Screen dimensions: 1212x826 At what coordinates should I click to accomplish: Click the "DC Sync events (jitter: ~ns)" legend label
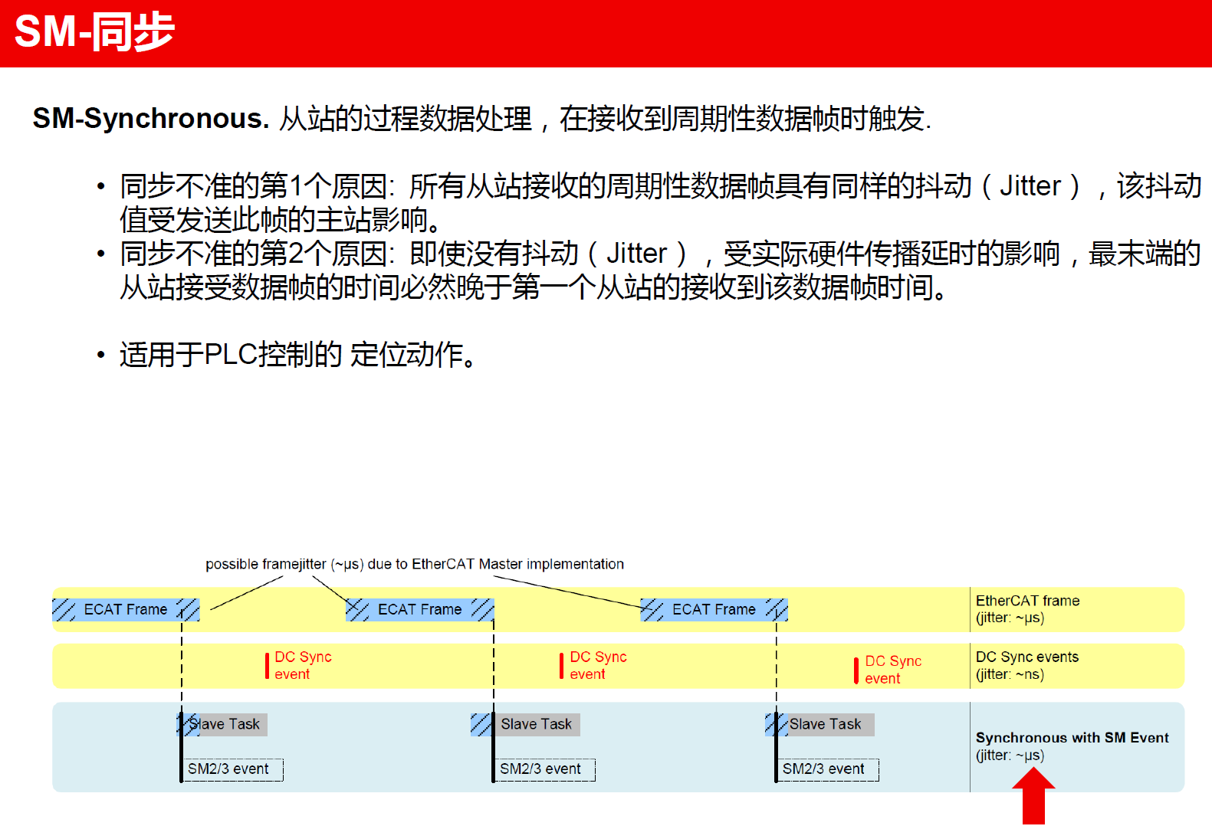[x=1026, y=666]
